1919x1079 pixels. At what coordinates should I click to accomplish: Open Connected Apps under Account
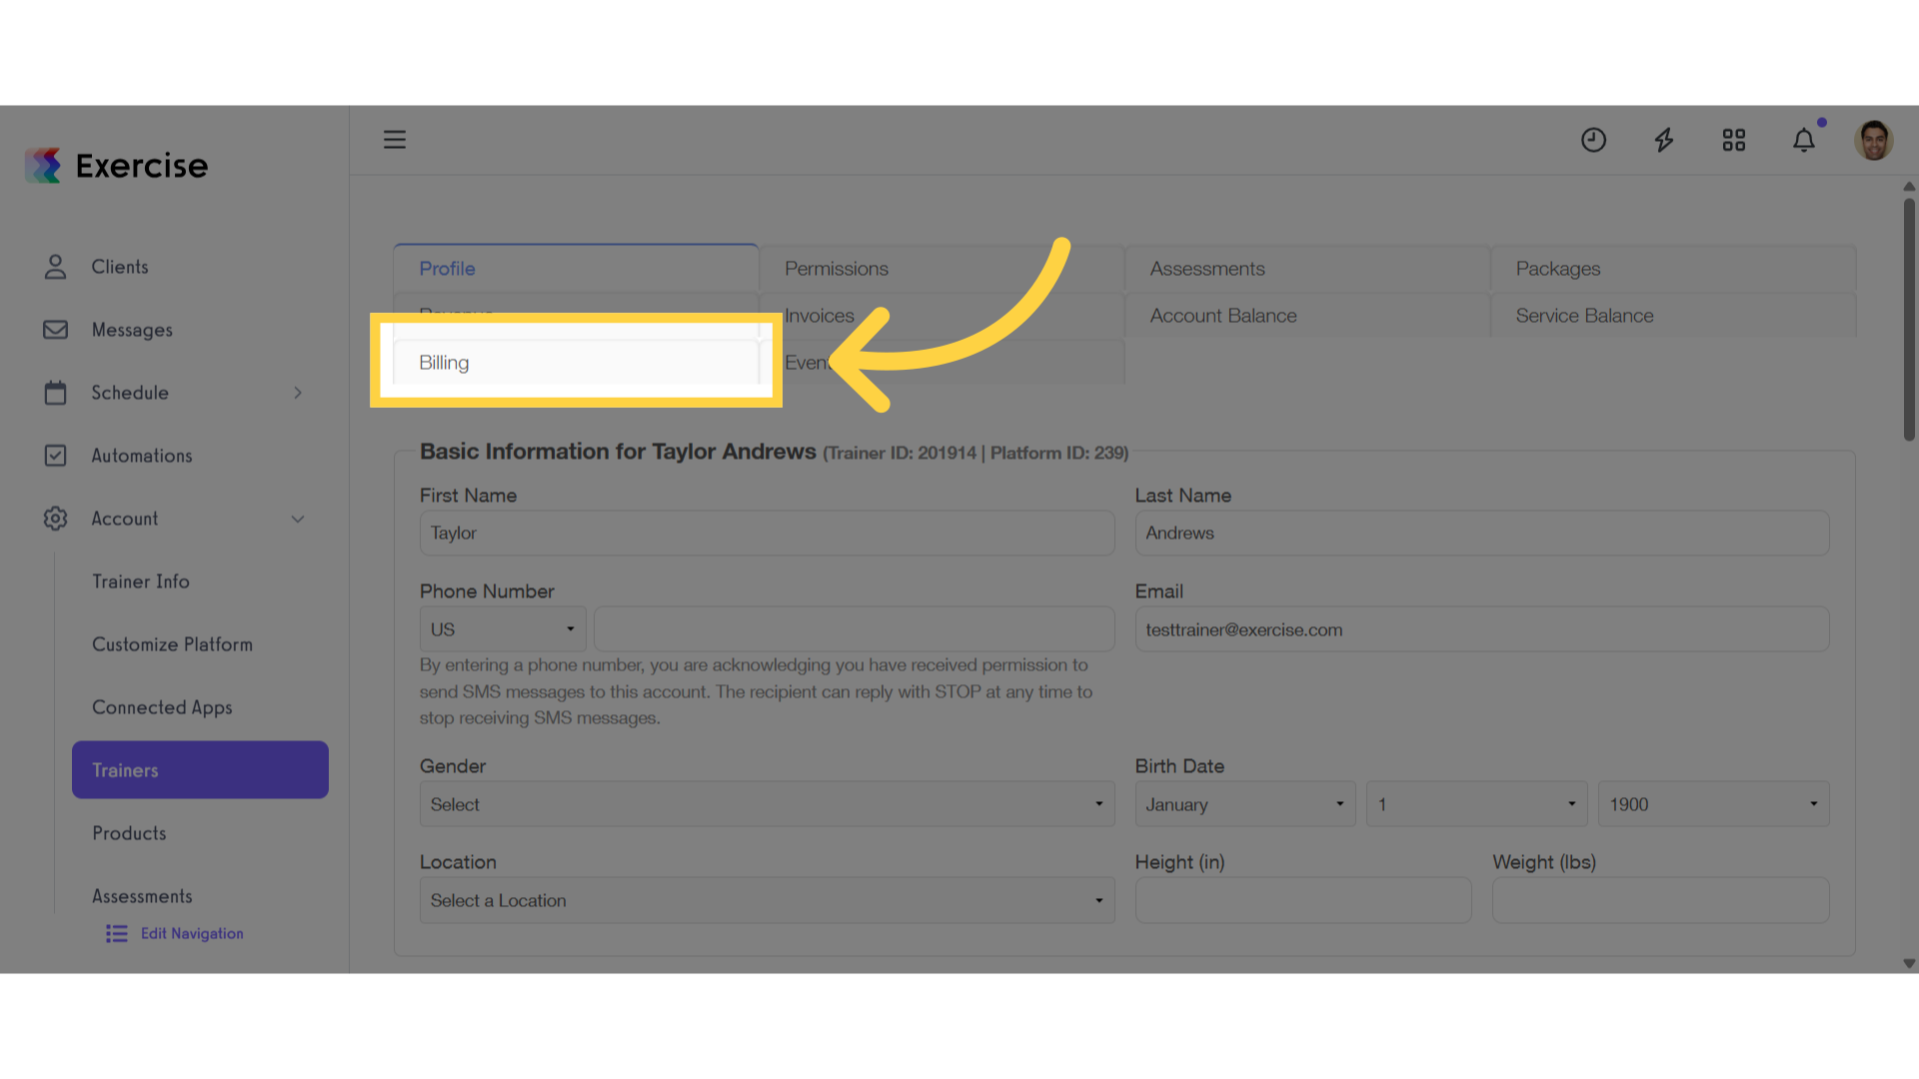pos(162,707)
